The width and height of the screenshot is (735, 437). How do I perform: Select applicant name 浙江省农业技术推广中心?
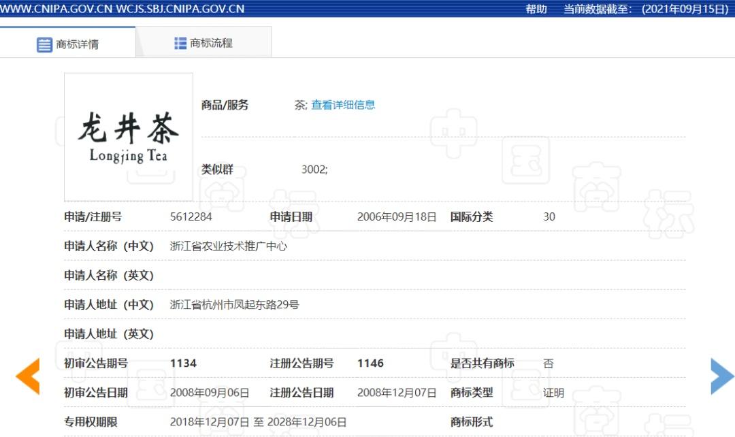[x=228, y=246]
